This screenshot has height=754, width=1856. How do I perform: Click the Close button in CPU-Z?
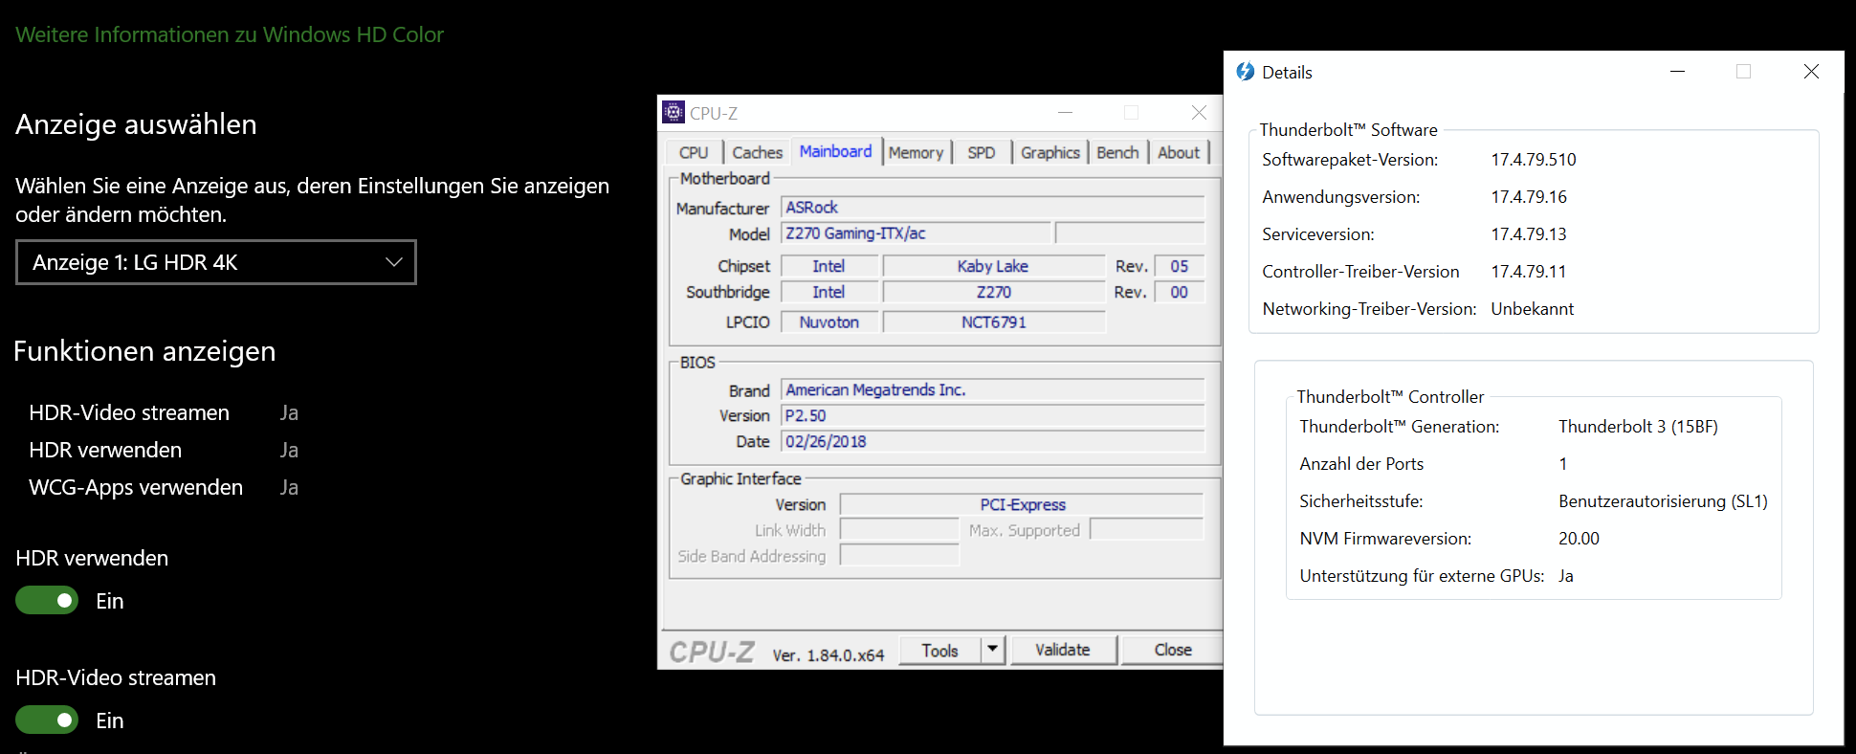(1173, 650)
